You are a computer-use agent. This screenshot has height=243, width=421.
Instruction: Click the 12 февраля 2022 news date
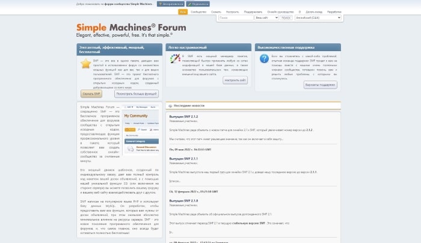click(193, 192)
